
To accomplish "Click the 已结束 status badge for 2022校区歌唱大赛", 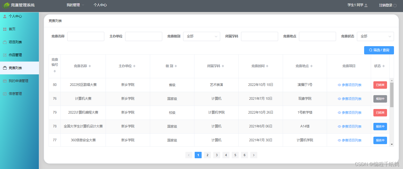I will (x=380, y=85).
